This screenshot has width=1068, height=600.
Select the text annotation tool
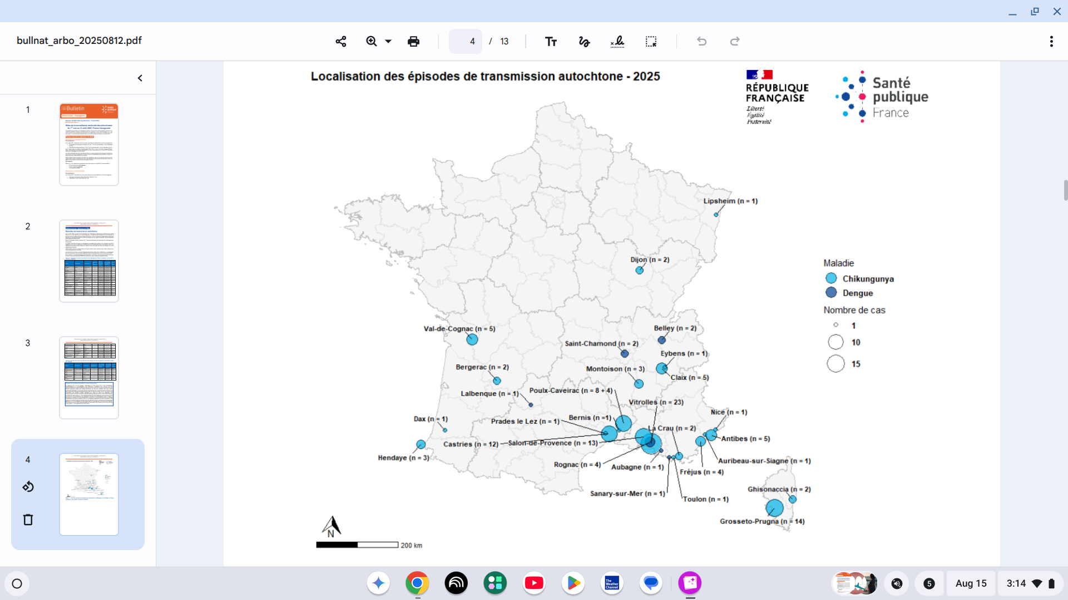tap(551, 41)
